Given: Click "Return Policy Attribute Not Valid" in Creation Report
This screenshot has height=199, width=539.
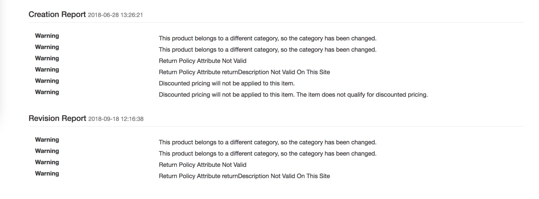Looking at the screenshot, I should [203, 61].
